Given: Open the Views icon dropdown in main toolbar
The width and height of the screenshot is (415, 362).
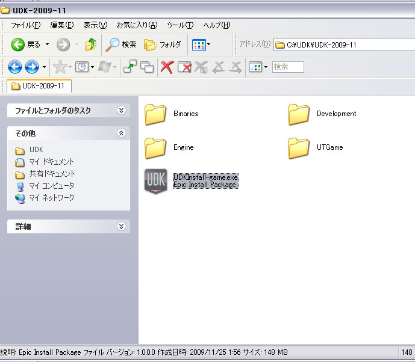Looking at the screenshot, I should click(x=201, y=44).
